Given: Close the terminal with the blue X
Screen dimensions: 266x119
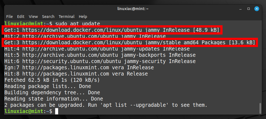Looking at the screenshot, I should [x=257, y=9].
